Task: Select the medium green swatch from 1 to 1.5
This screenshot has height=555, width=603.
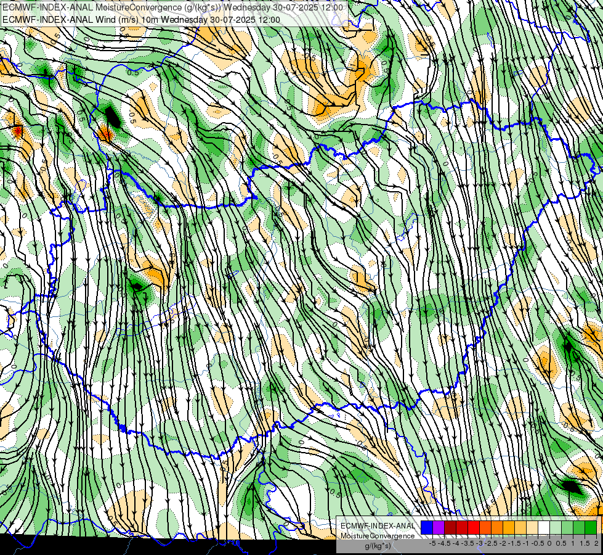Action: click(x=579, y=528)
